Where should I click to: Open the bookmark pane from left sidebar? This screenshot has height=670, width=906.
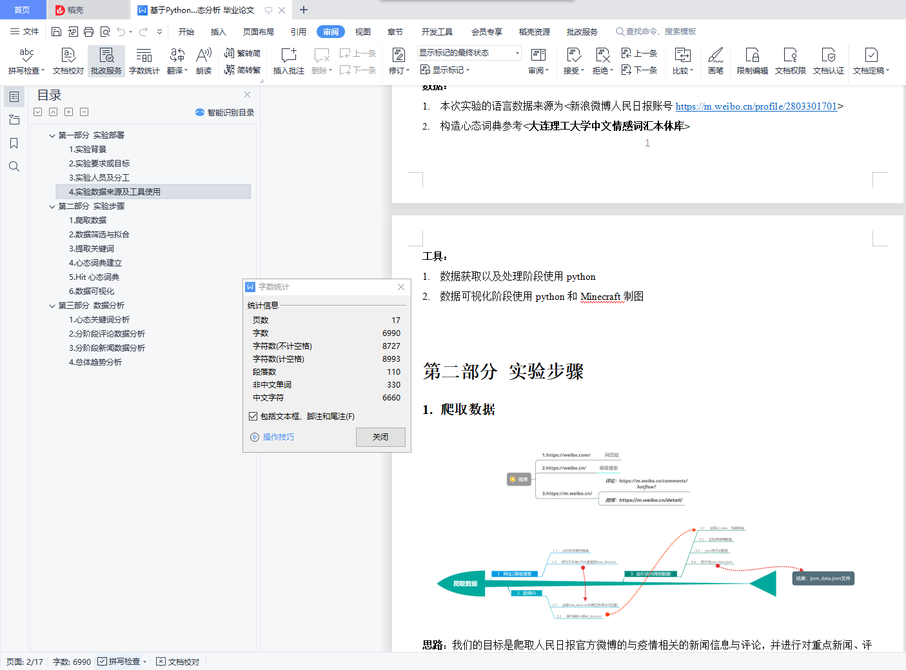tap(14, 143)
